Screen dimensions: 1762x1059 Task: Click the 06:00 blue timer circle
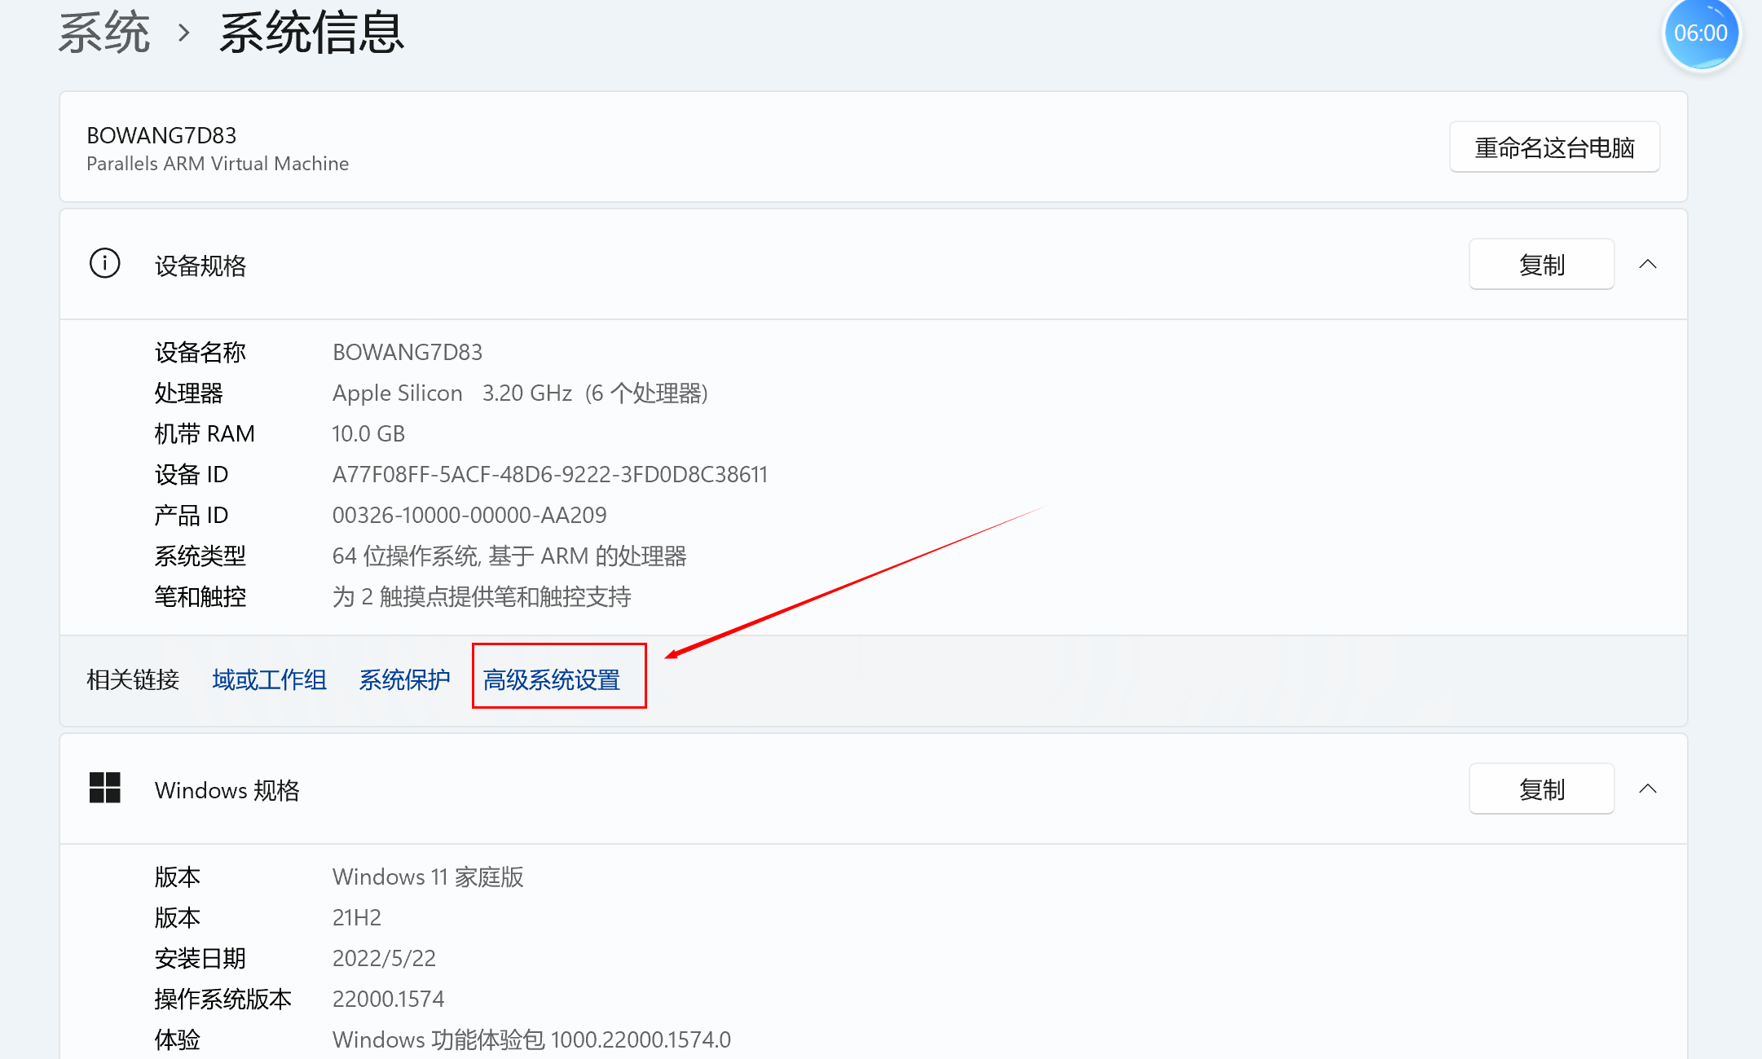click(1701, 34)
